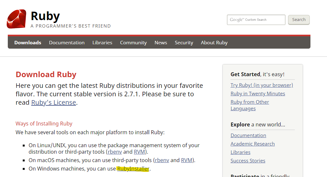Viewport: 327px width, 177px height.
Task: Open sidebar Libraries link
Action: point(240,152)
